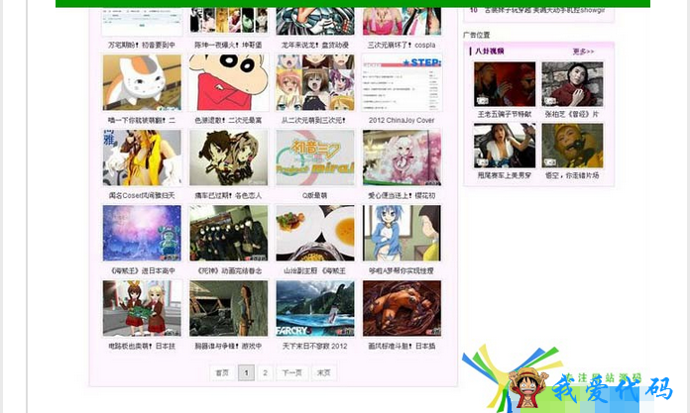The height and width of the screenshot is (413, 690).
Task: Click video title '王老五骗子节特献'
Action: [x=505, y=114]
